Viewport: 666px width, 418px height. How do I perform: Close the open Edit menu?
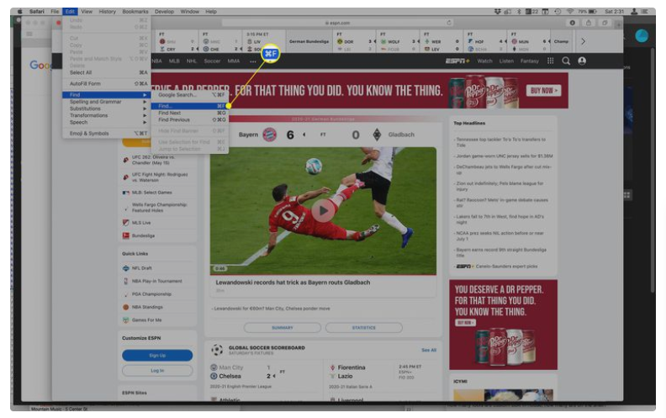70,12
